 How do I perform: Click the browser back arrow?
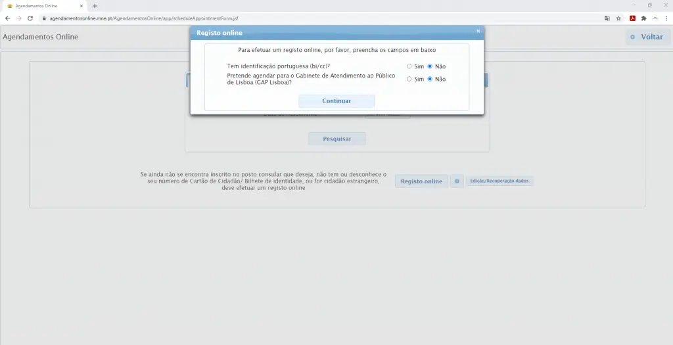[x=7, y=18]
